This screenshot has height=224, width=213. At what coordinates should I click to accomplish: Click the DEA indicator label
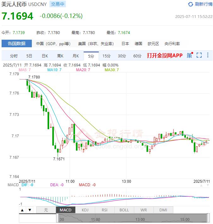pos(57,185)
